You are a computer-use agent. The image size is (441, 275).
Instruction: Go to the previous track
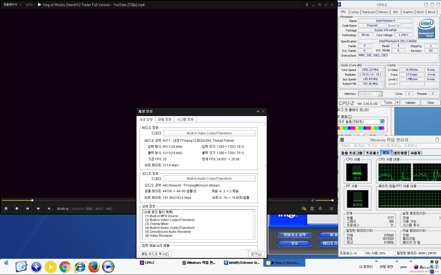(x=28, y=209)
